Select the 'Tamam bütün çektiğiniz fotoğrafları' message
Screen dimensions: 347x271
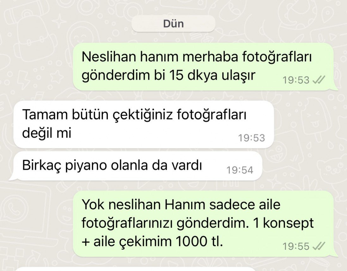pos(144,124)
